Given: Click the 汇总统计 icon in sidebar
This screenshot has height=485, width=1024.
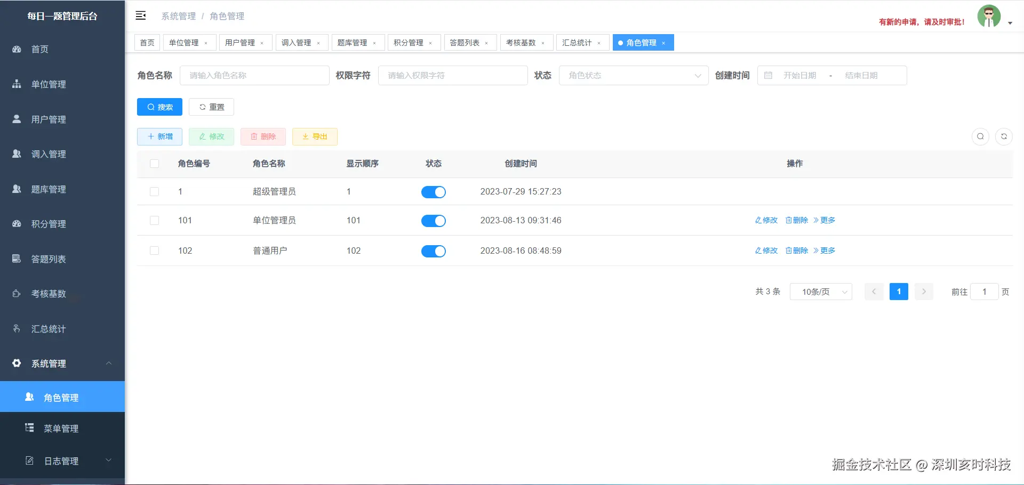Looking at the screenshot, I should [17, 328].
